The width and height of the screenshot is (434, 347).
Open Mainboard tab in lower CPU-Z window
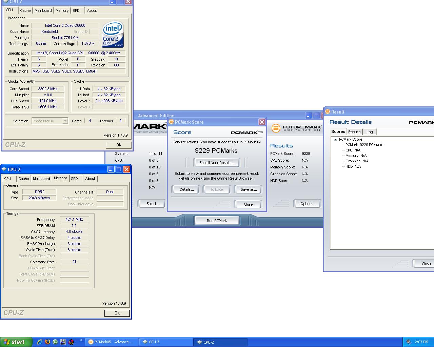(41, 179)
